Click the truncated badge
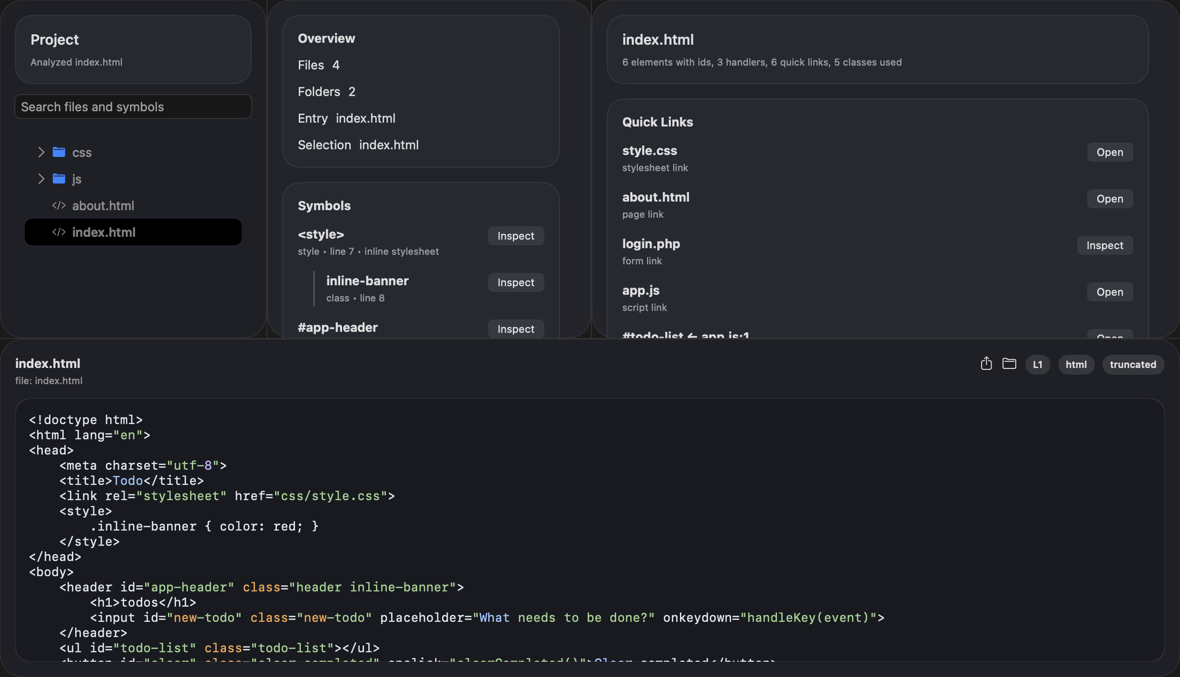1180x677 pixels. pos(1133,365)
